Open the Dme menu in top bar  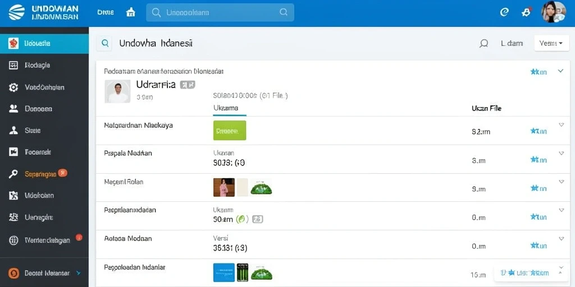tap(106, 12)
